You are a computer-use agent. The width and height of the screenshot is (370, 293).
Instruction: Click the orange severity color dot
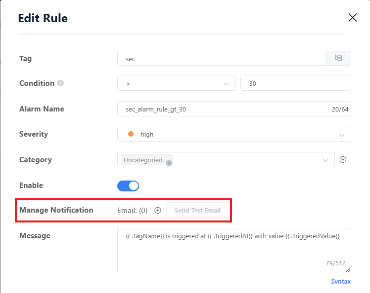click(x=131, y=134)
